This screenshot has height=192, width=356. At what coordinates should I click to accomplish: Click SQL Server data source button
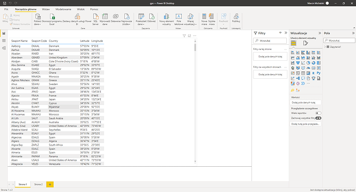click(x=95, y=19)
